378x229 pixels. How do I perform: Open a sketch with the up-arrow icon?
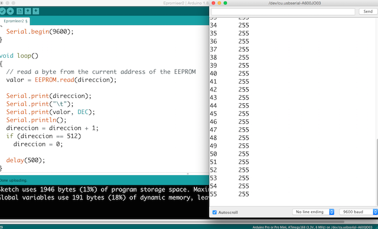point(28,11)
